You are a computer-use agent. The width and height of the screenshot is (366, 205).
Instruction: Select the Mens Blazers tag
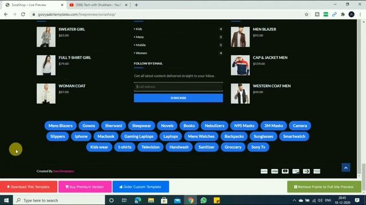[x=61, y=126]
